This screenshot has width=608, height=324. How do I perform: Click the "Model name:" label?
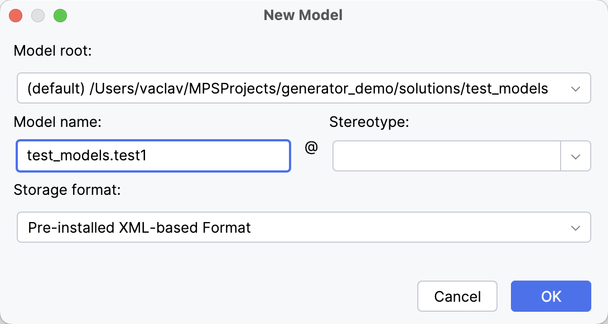pyautogui.click(x=57, y=122)
